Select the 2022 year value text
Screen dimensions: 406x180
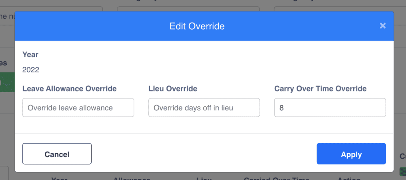coord(31,70)
